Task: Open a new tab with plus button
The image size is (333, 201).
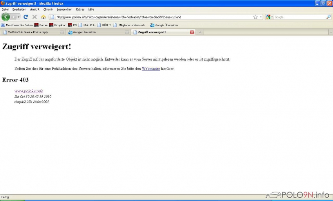Action: [200, 32]
